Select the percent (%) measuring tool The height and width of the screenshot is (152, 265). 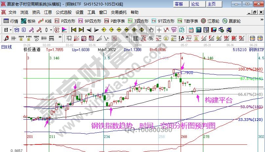click(151, 38)
